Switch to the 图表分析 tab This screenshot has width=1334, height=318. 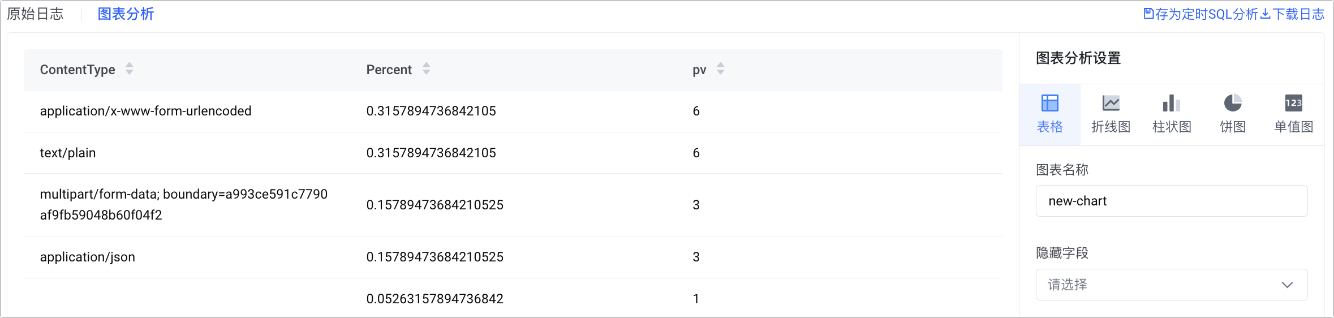(126, 14)
